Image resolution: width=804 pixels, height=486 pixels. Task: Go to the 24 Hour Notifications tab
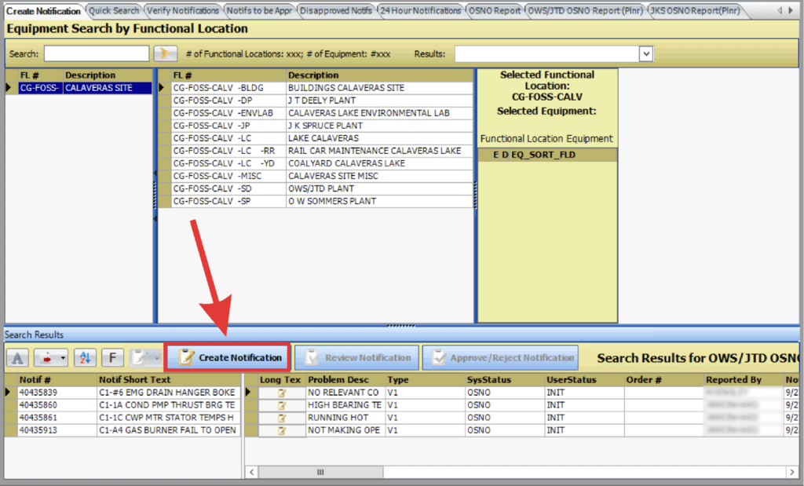pos(421,11)
